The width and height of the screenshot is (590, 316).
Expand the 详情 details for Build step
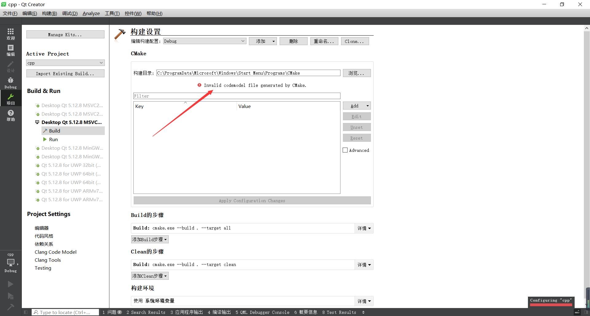364,228
